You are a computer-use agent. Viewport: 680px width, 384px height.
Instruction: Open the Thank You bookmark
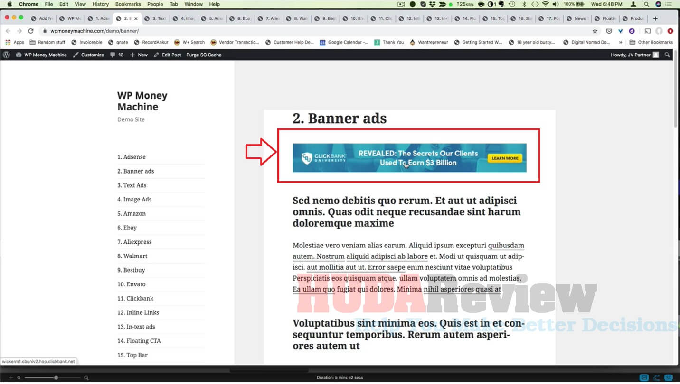click(x=389, y=42)
